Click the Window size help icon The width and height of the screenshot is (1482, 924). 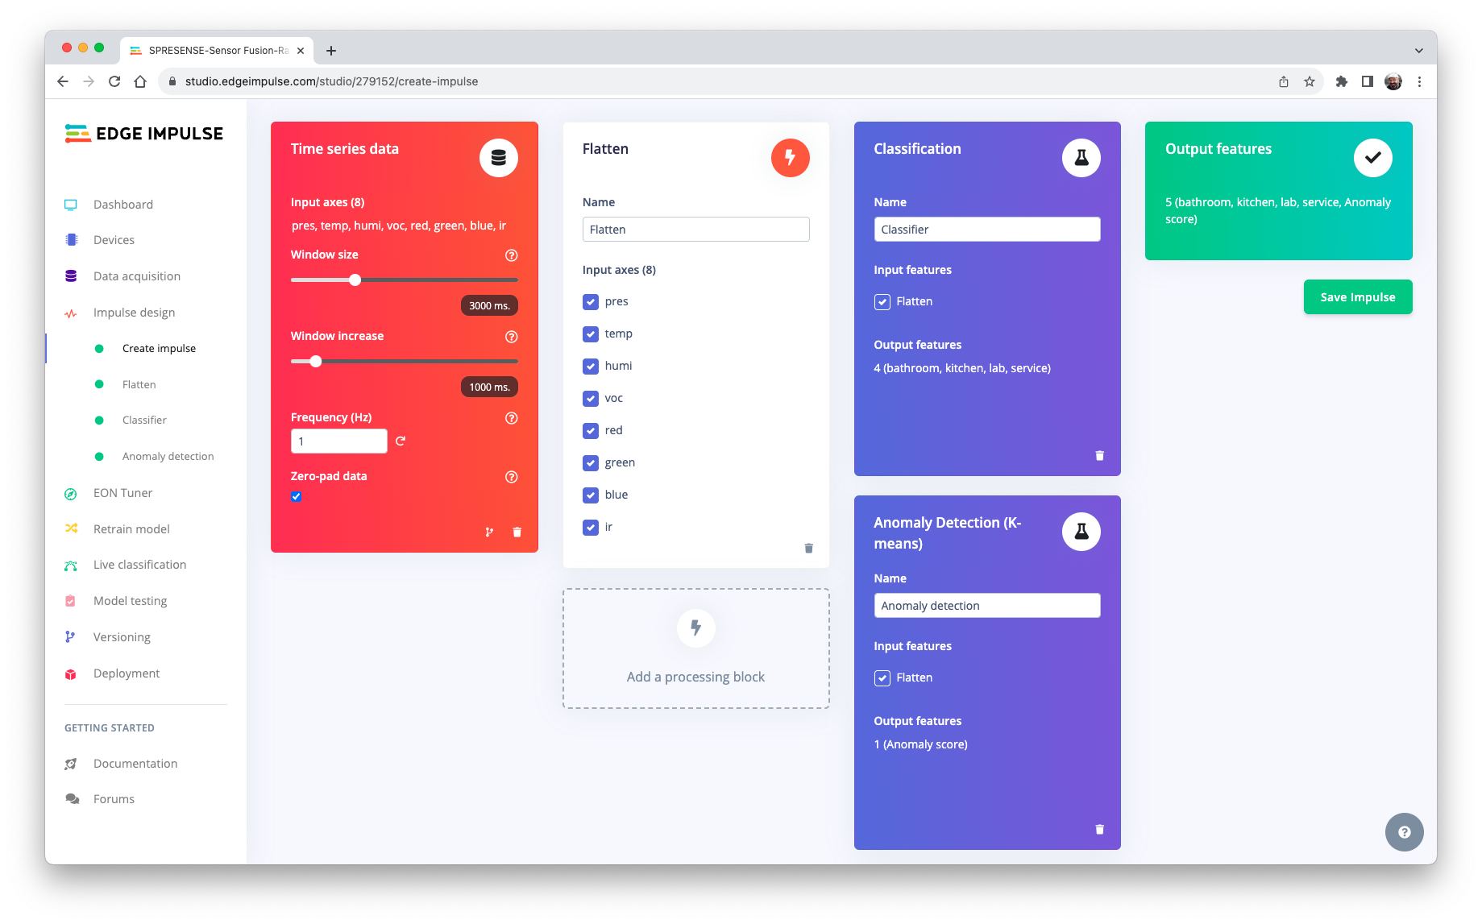[511, 255]
